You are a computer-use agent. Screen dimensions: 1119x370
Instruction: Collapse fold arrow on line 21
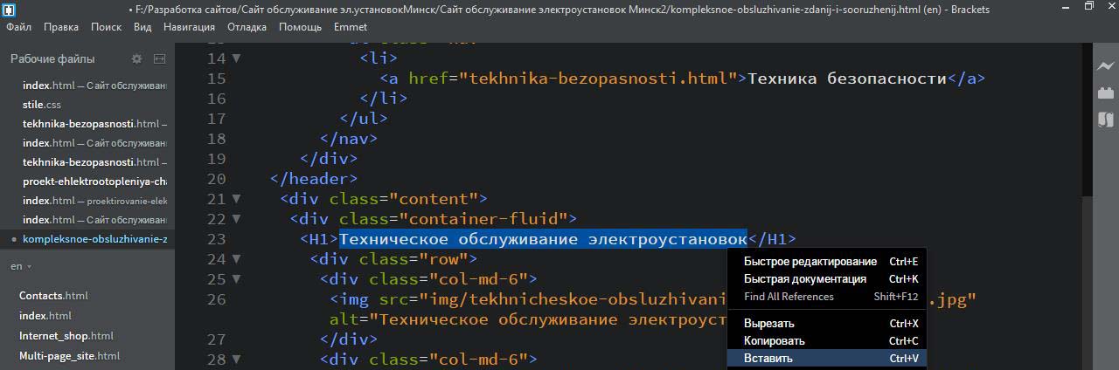[236, 199]
